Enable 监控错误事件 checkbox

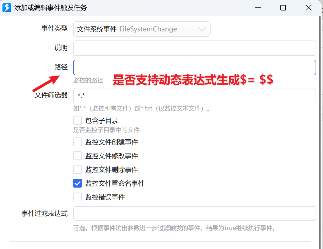[x=78, y=197]
